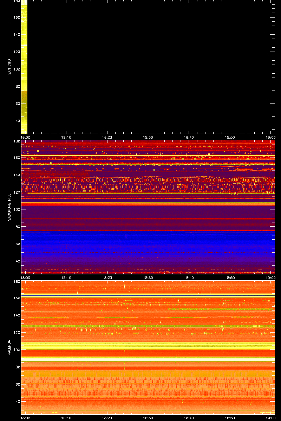Click 18:40 label under San Vito plot
This screenshot has height=421, width=281.
(x=189, y=138)
